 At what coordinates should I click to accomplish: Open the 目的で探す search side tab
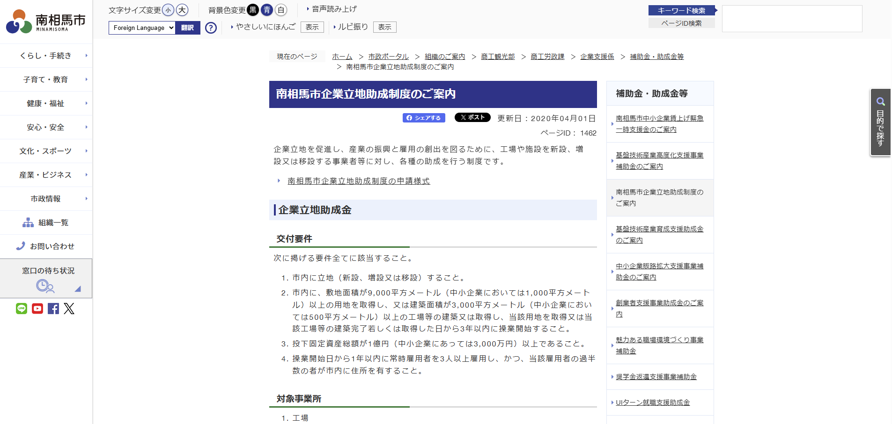click(880, 122)
